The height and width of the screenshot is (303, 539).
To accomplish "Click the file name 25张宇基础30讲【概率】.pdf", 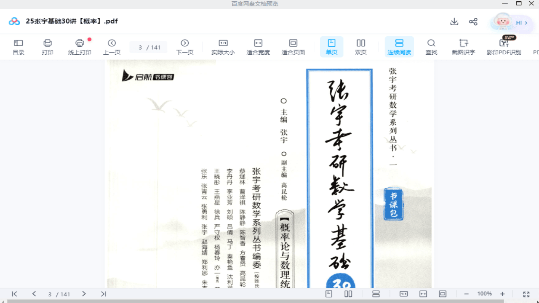I will 72,21.
